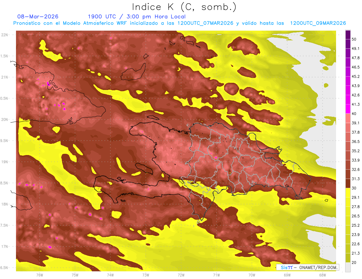Click the "20N" latitude label

click(x=5, y=119)
